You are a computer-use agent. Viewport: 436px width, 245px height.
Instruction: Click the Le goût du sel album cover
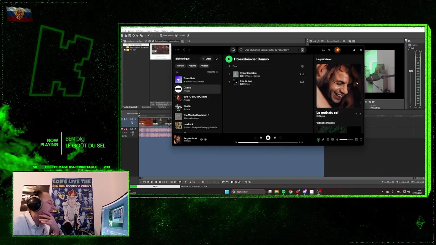click(339, 86)
